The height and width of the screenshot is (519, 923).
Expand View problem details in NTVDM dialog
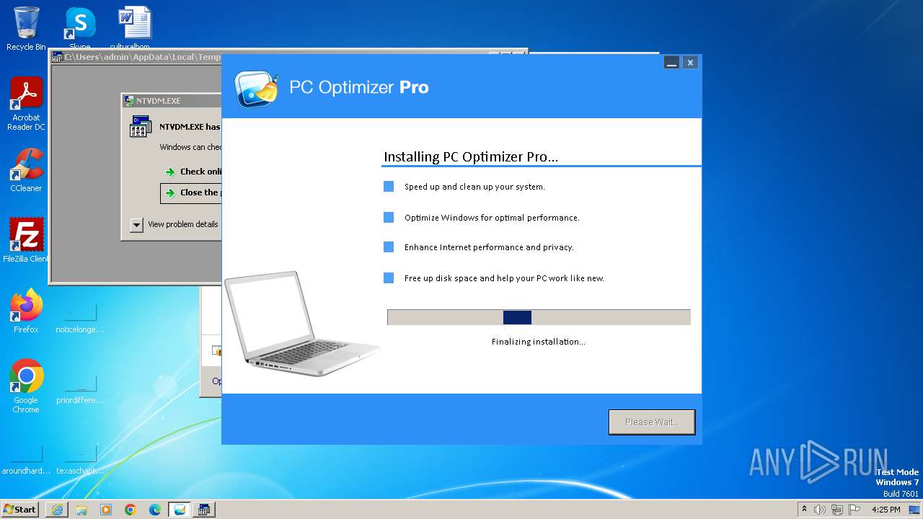click(x=137, y=225)
